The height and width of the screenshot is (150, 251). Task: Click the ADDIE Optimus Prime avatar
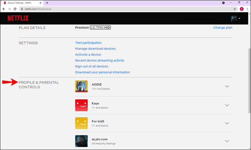tap(82, 86)
